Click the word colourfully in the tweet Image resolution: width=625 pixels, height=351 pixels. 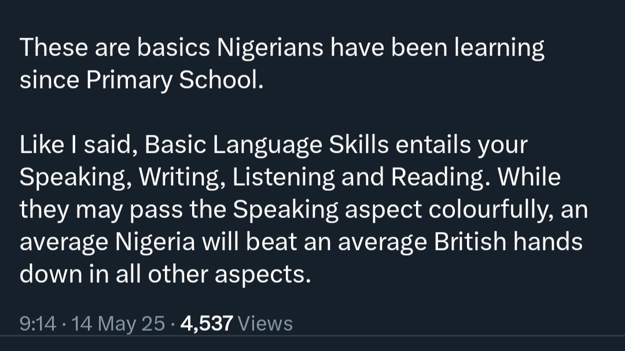pyautogui.click(x=491, y=209)
